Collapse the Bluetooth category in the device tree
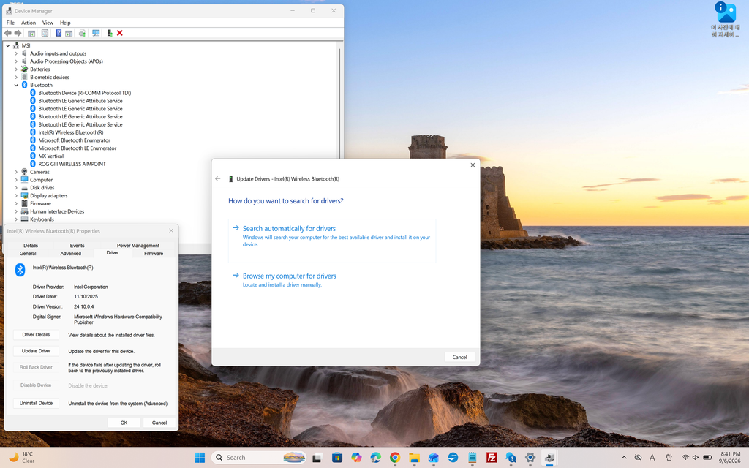This screenshot has width=749, height=468. pos(16,85)
